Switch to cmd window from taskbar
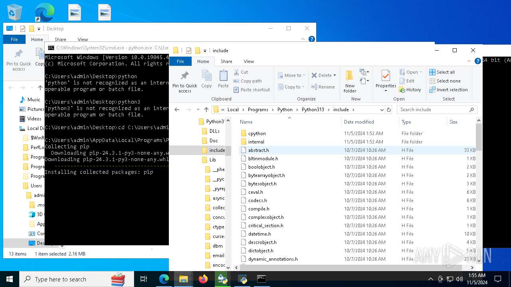 [x=261, y=279]
